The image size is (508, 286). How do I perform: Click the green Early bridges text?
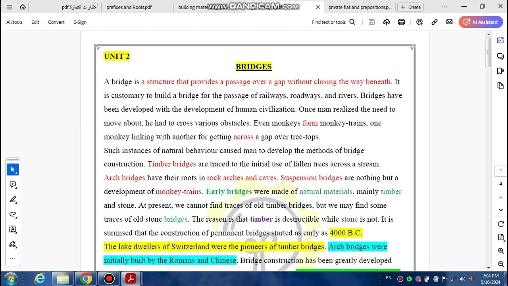pos(229,191)
